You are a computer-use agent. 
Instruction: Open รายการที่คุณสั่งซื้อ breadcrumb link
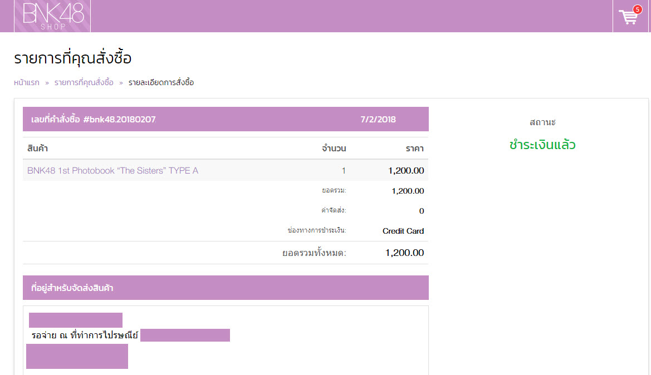[84, 82]
